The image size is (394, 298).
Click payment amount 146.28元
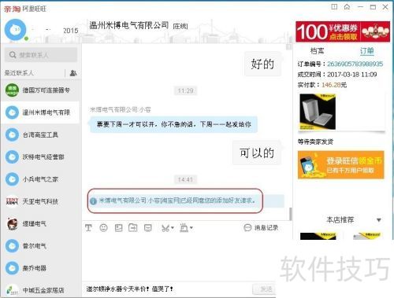[x=334, y=85]
